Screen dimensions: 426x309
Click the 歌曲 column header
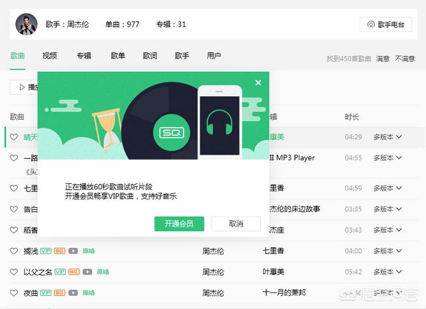[x=17, y=117]
